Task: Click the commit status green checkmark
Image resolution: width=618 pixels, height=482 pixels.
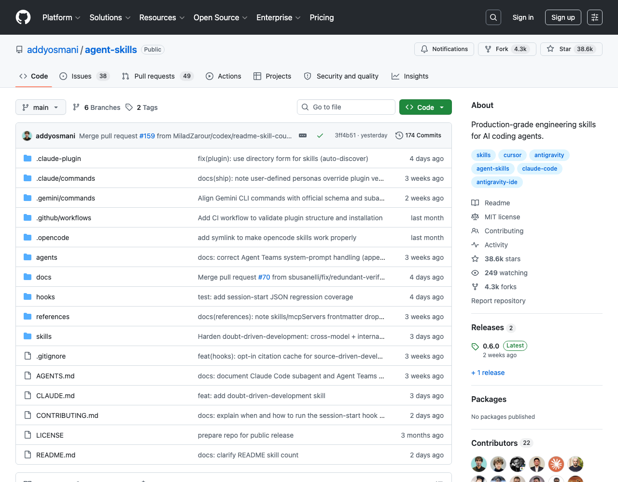Action: (320, 135)
